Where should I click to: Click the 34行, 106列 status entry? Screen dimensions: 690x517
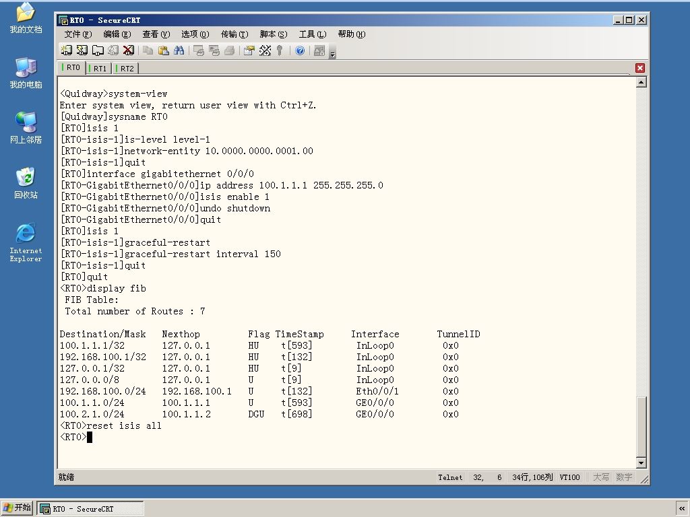[532, 477]
